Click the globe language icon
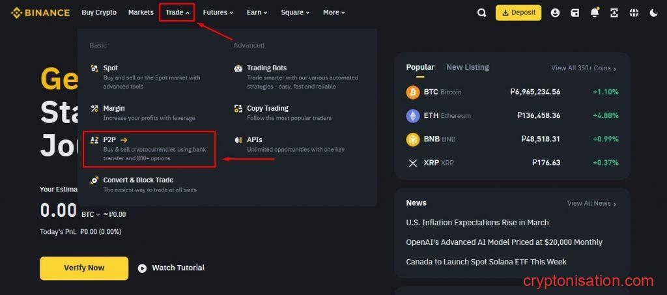Screen dimensions: 667x295 (x=634, y=12)
